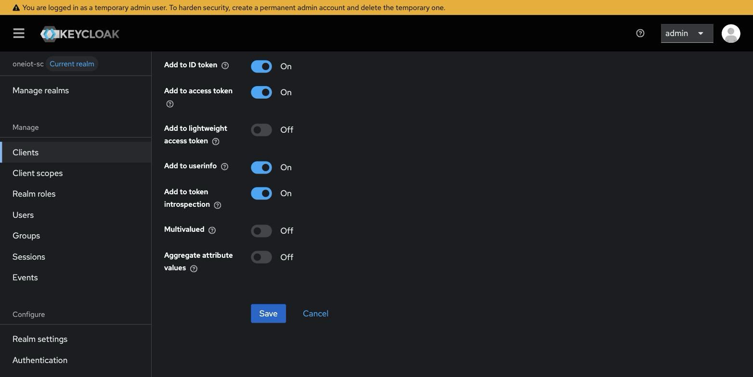Show help for Add to userinfo

point(224,166)
